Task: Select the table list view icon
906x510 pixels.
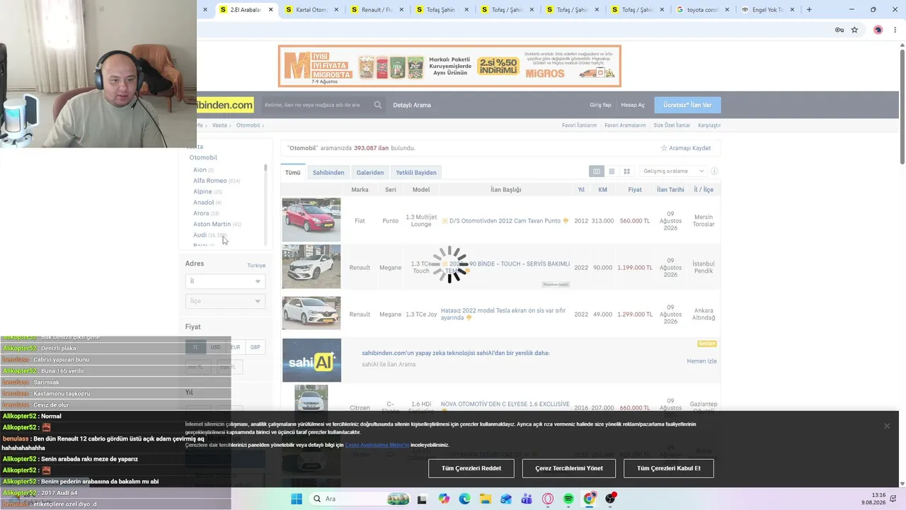Action: click(597, 171)
